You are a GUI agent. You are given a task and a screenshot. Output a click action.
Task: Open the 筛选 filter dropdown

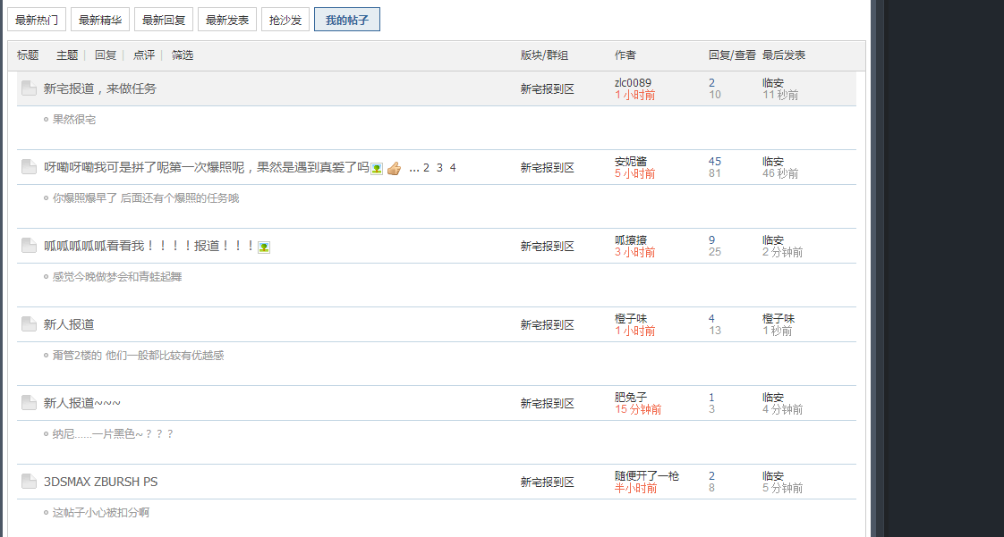[183, 55]
